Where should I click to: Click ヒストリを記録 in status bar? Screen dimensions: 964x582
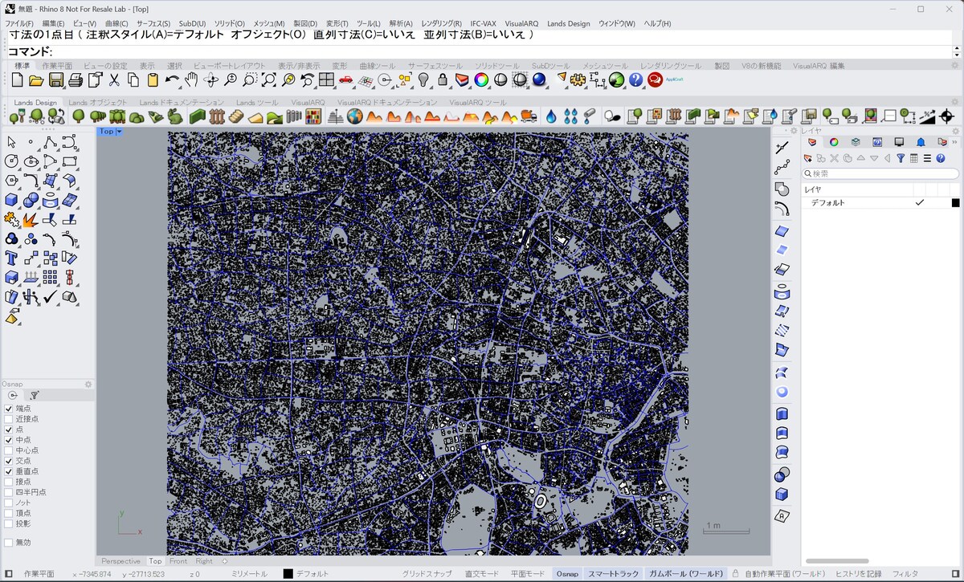pyautogui.click(x=859, y=574)
